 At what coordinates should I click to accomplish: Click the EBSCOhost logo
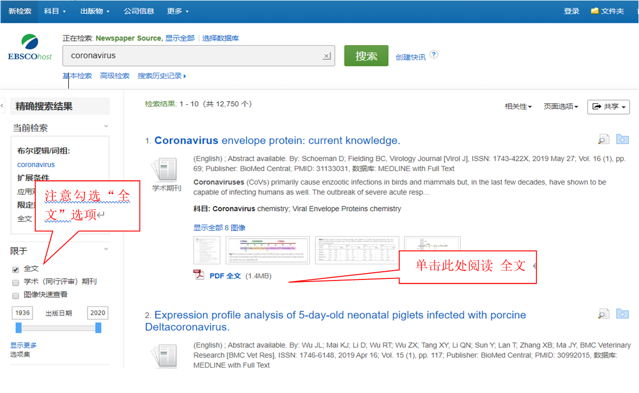[x=30, y=48]
